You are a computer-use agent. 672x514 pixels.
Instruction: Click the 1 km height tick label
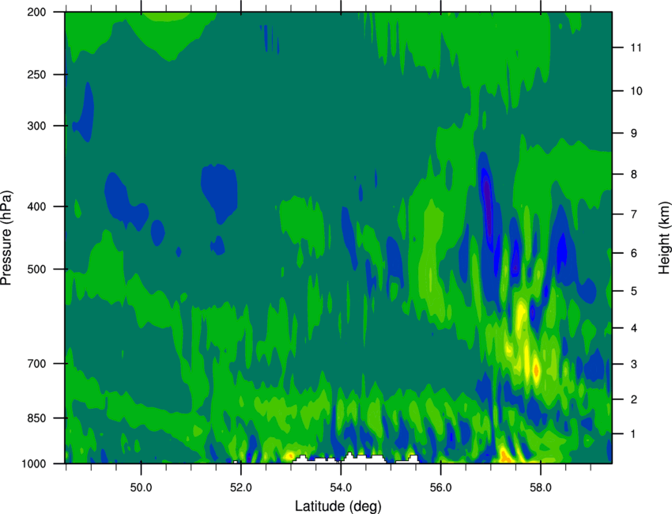(x=632, y=434)
